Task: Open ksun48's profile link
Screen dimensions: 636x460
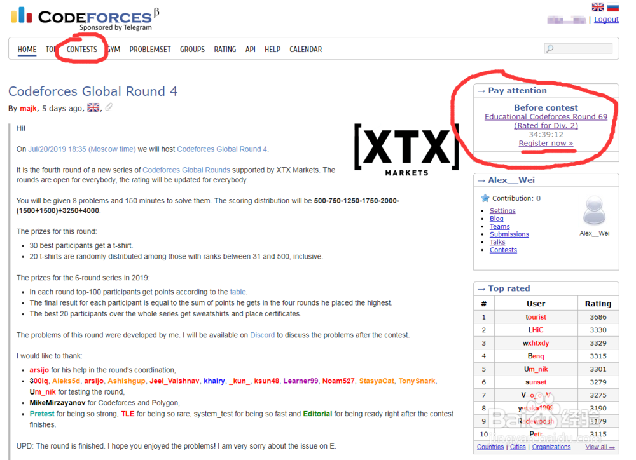Action: tap(266, 381)
